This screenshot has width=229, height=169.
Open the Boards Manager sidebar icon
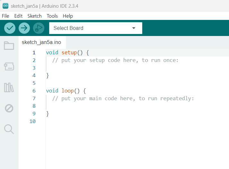point(9,67)
